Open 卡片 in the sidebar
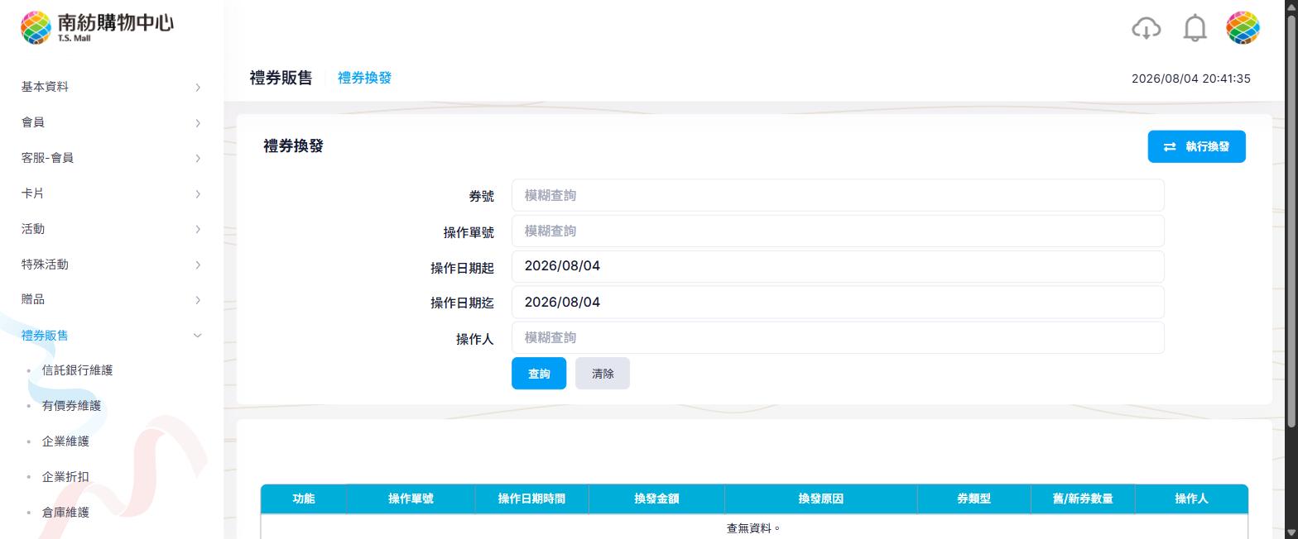1298x539 pixels. click(x=33, y=193)
